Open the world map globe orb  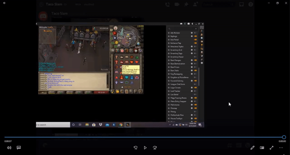(139, 43)
